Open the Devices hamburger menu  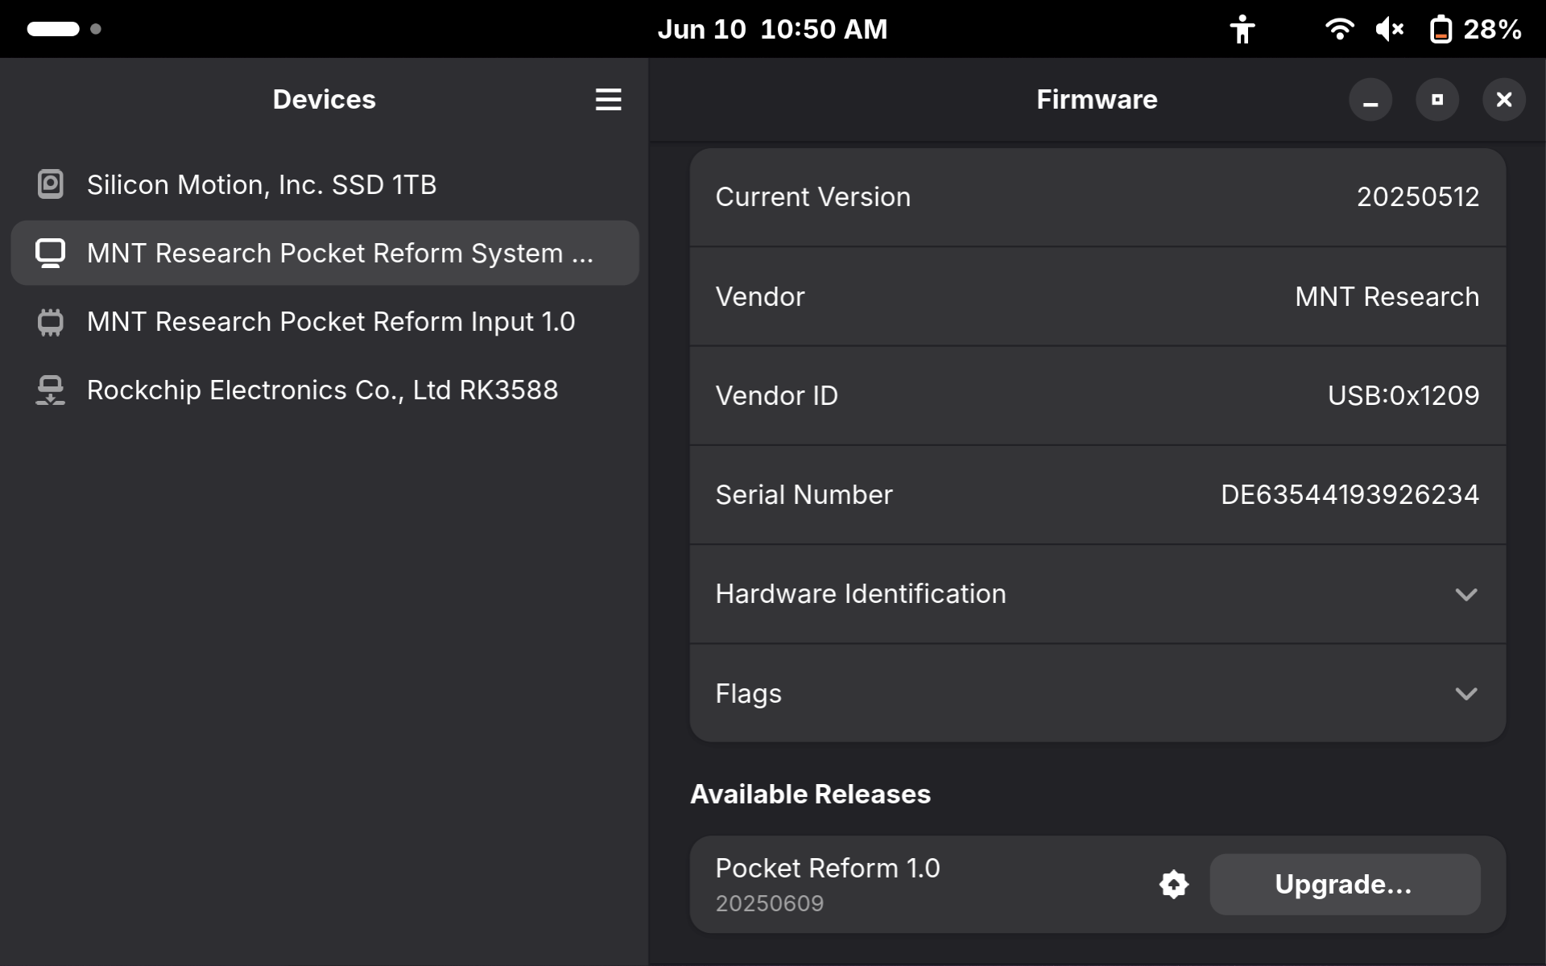point(608,100)
